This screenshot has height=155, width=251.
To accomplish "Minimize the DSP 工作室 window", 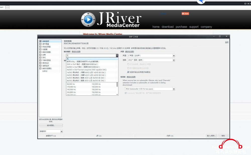I will (x=214, y=36).
